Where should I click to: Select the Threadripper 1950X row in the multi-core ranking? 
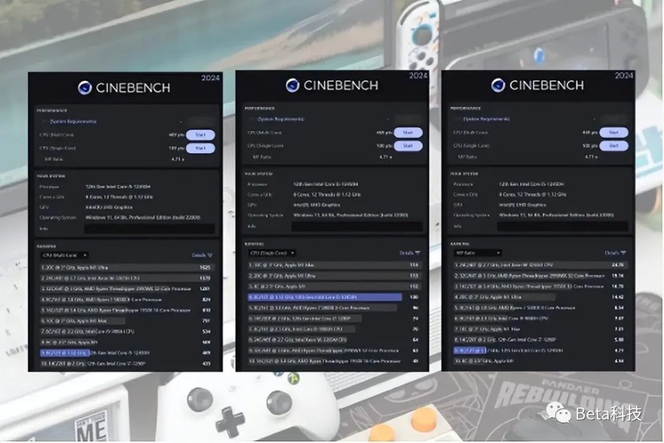click(127, 310)
